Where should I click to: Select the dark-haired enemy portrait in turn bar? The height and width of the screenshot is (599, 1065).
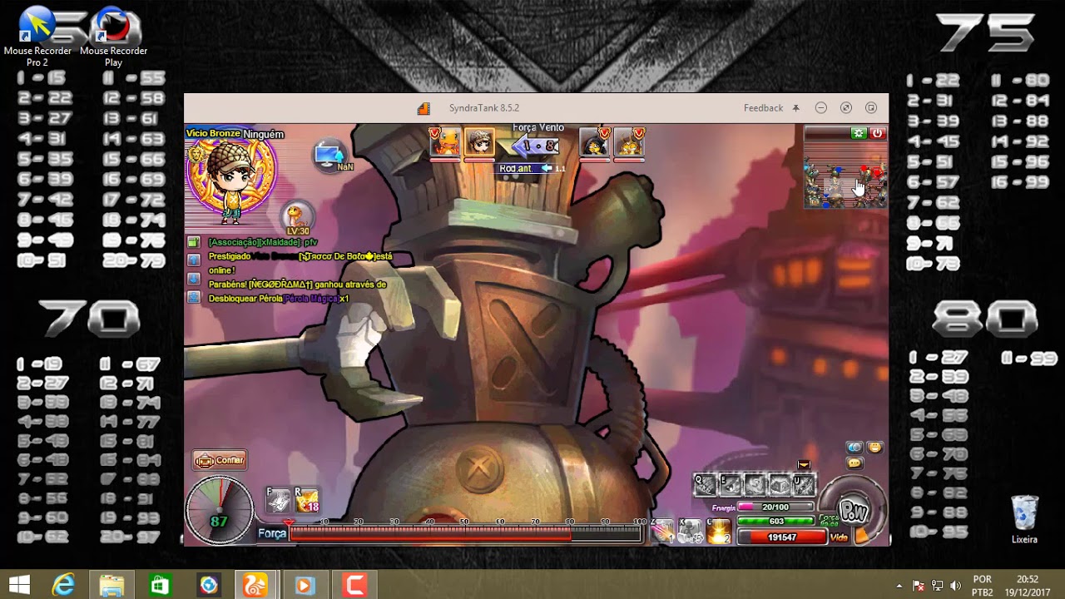(x=594, y=143)
